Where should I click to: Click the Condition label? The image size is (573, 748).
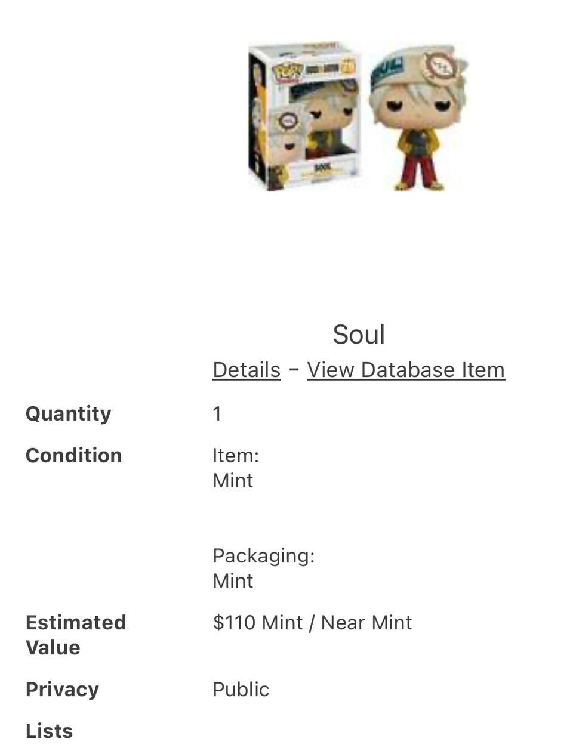73,455
